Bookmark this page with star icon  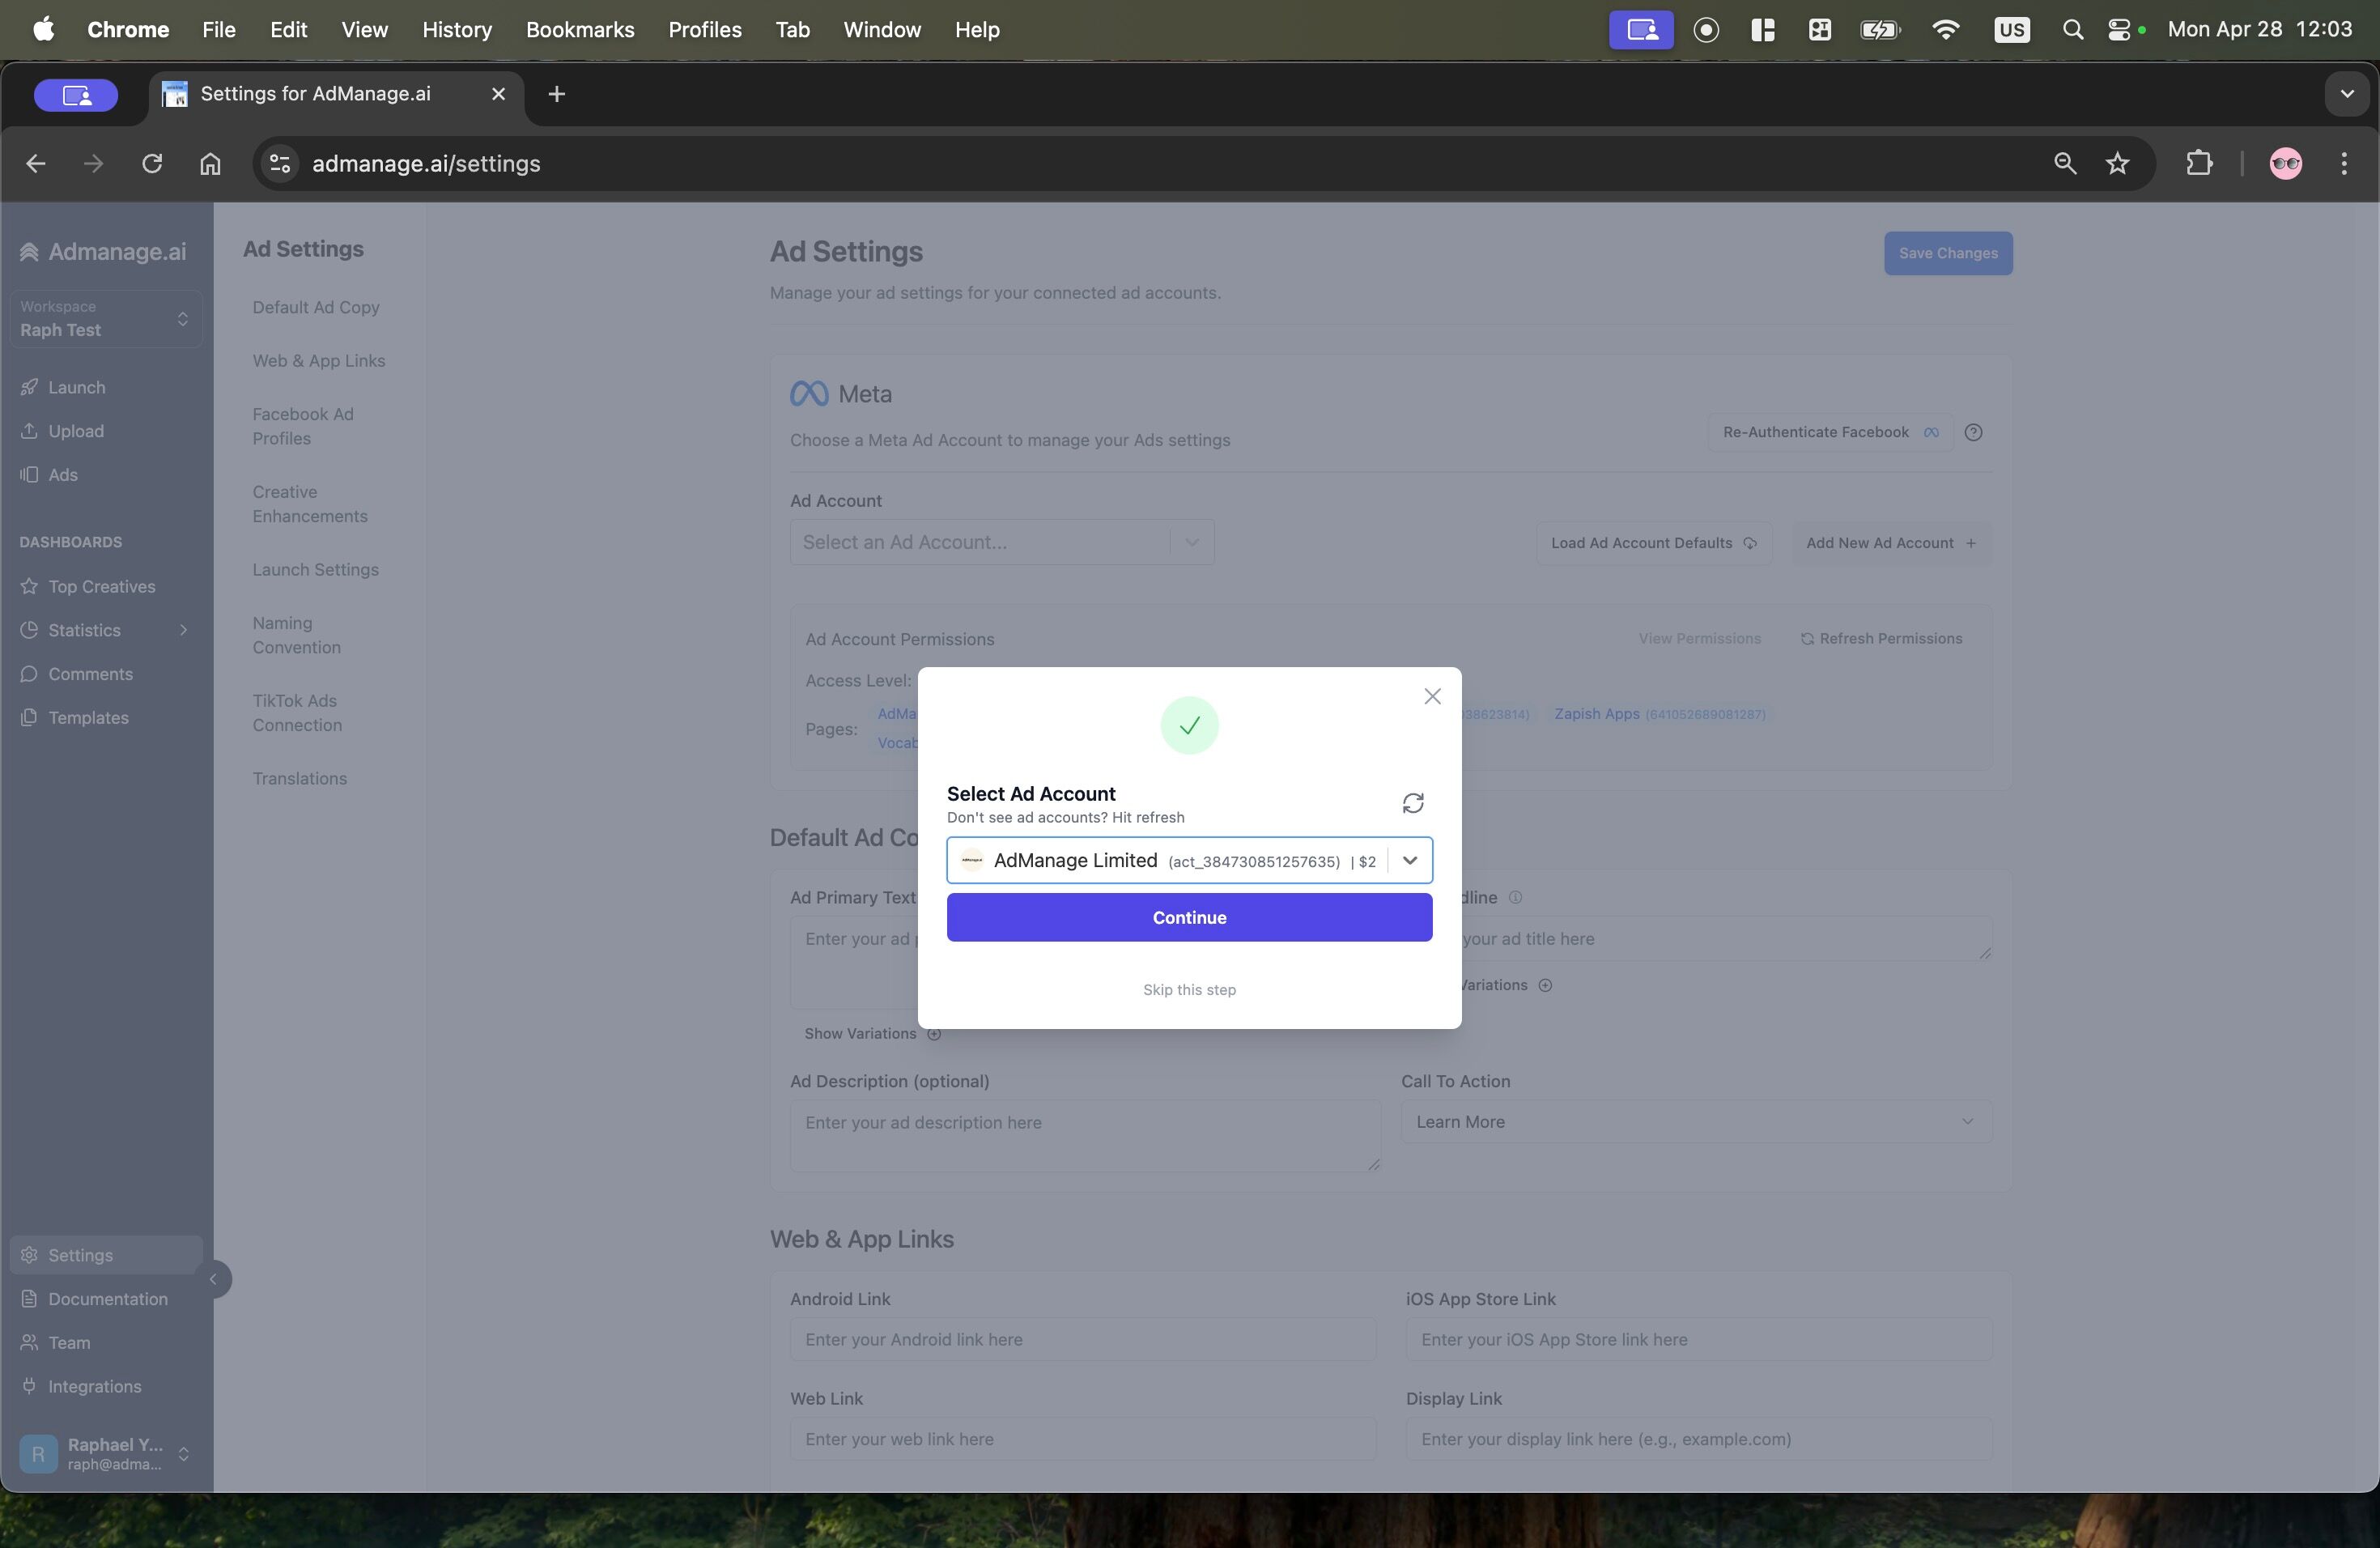click(2117, 163)
